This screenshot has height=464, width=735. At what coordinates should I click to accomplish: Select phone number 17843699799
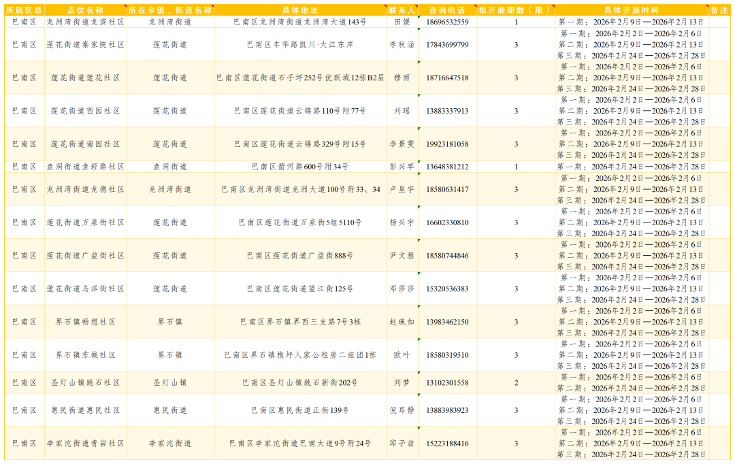click(447, 44)
